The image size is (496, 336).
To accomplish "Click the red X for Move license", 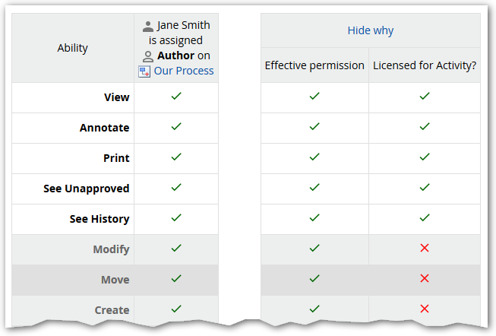I will (x=425, y=279).
